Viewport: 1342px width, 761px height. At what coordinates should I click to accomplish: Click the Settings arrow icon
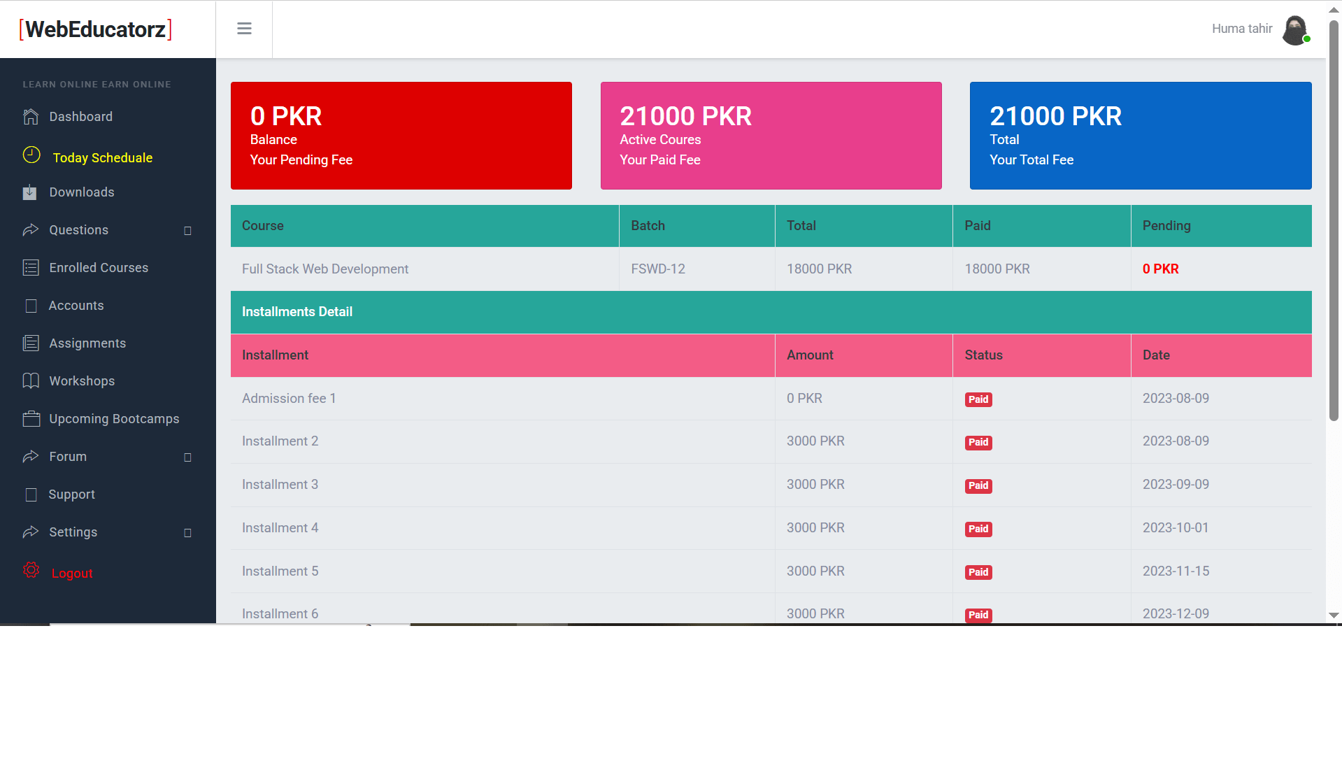tap(31, 532)
